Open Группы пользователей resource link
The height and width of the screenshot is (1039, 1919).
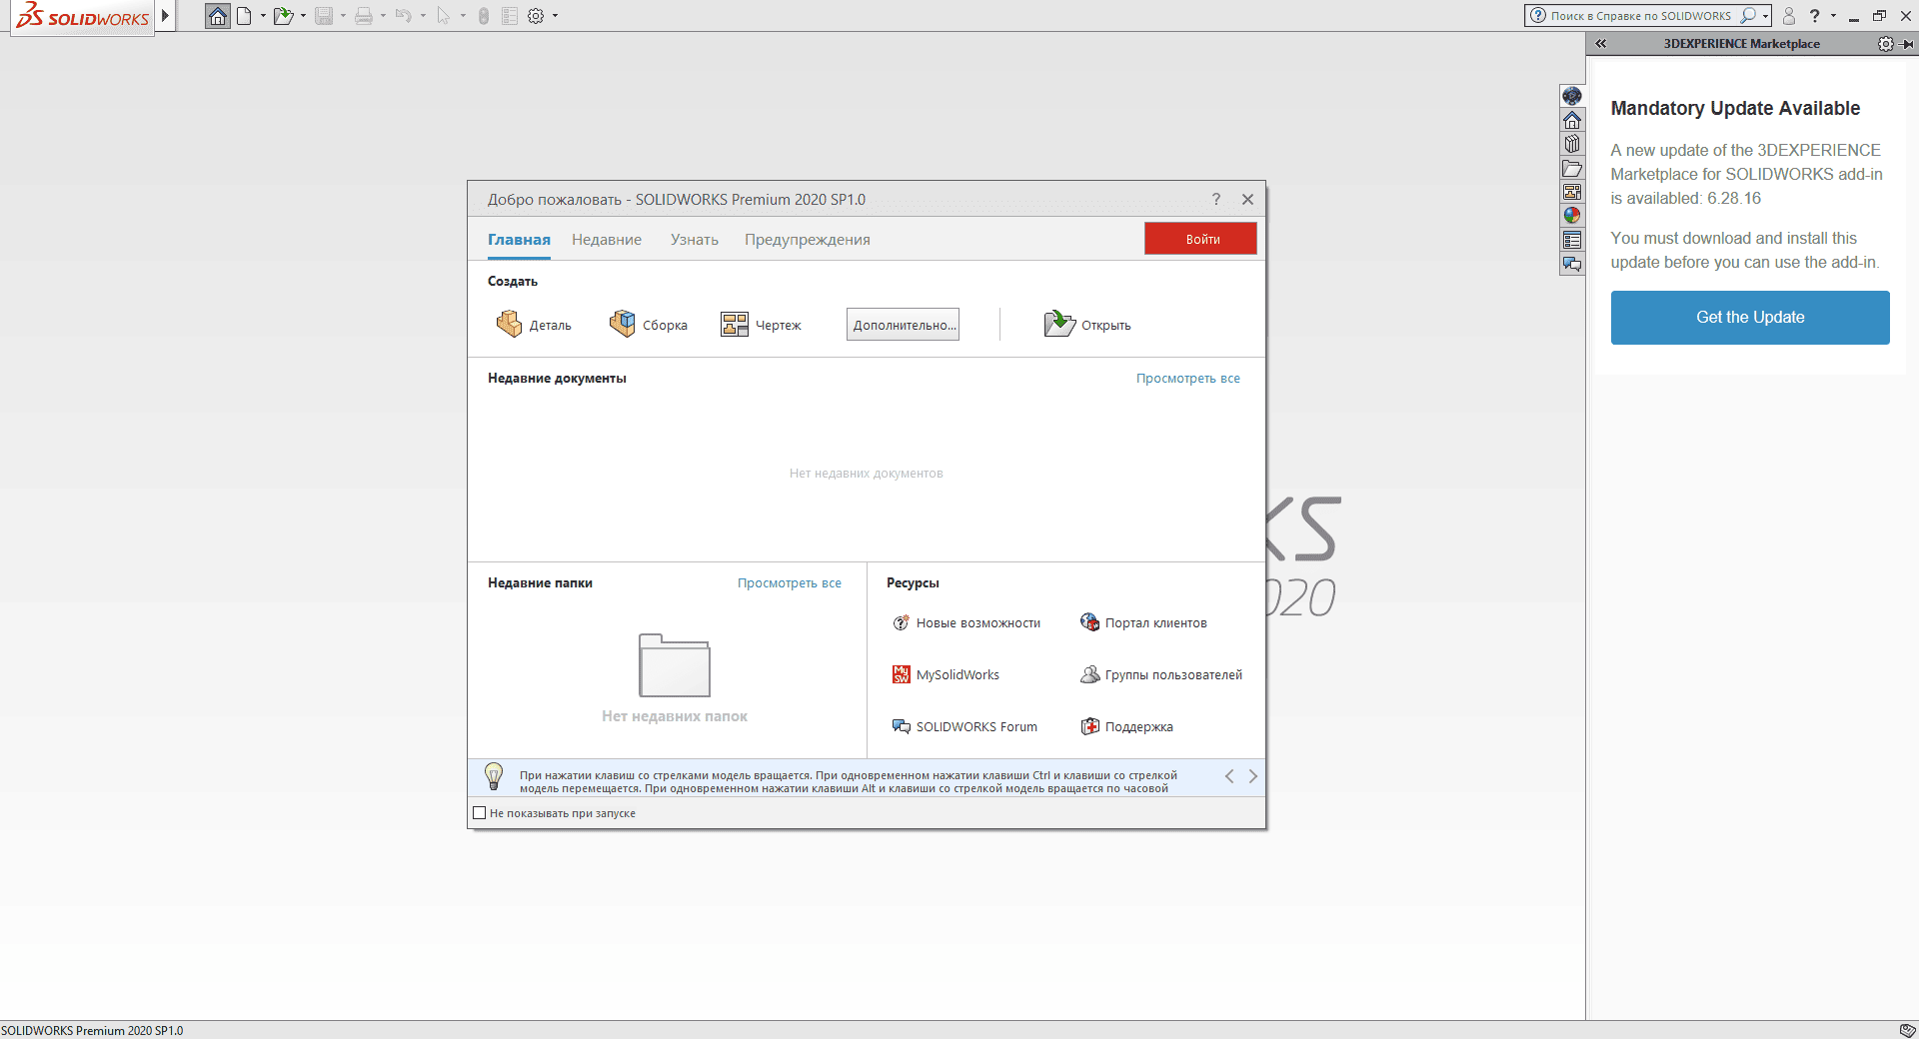1161,674
